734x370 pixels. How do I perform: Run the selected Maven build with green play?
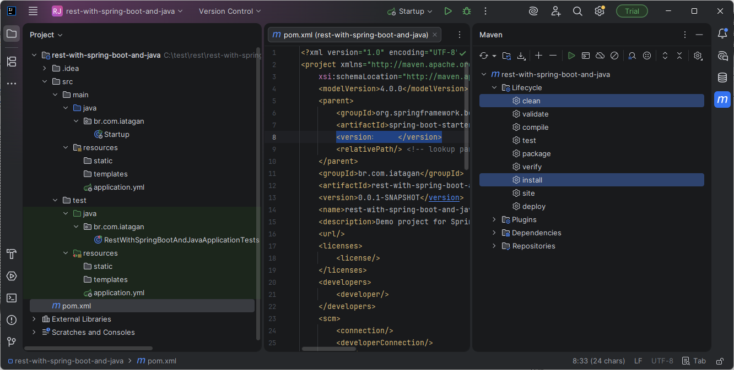click(571, 56)
